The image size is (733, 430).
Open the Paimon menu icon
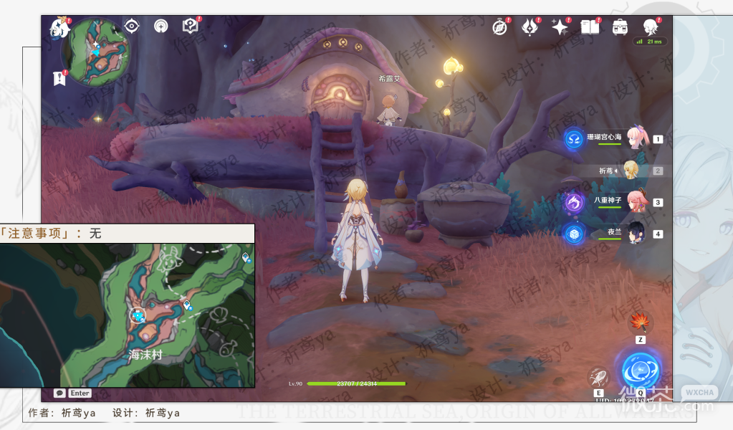59,29
